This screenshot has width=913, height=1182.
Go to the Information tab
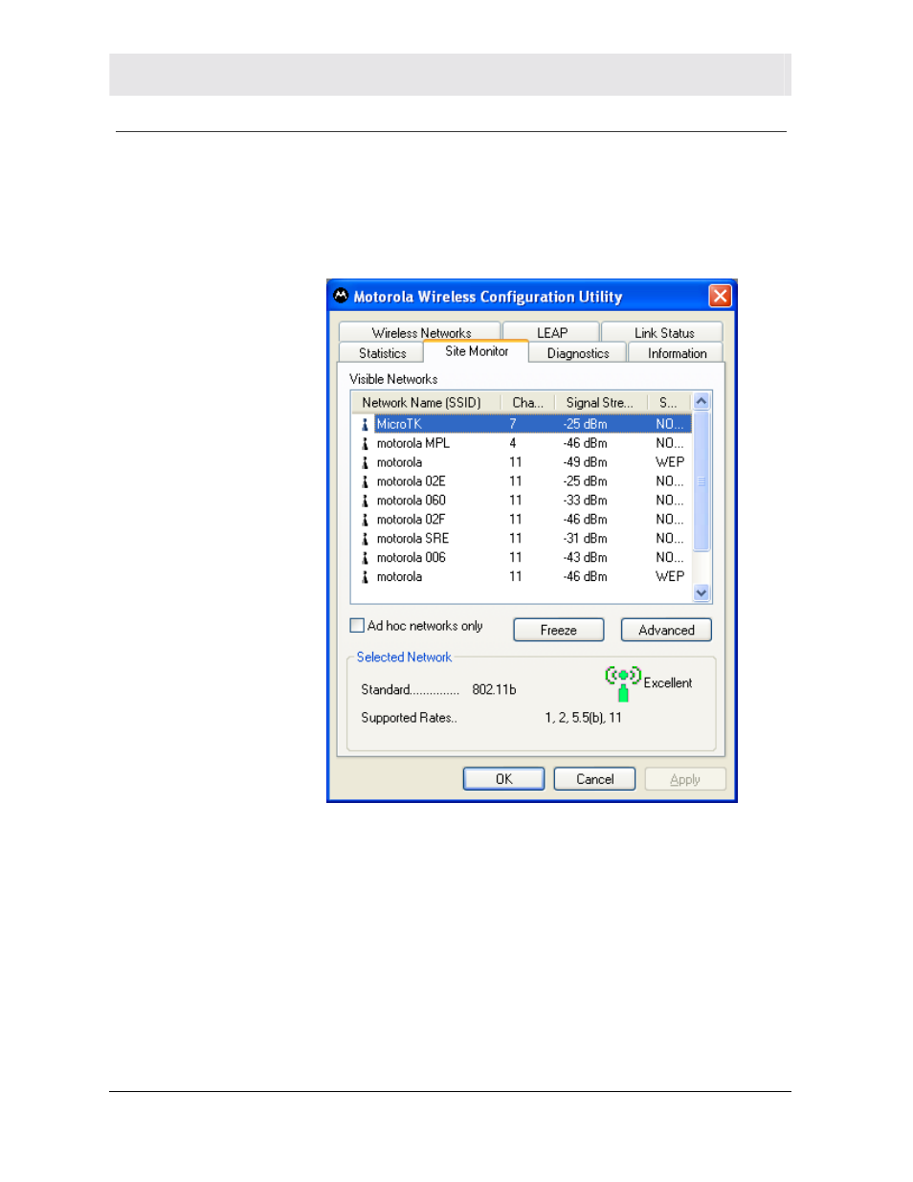676,353
